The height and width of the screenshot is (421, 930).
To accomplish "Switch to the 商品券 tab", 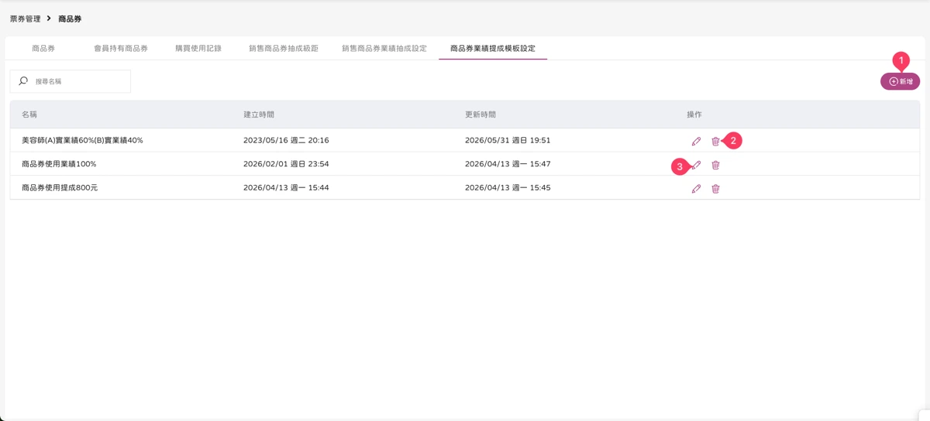I will coord(43,48).
